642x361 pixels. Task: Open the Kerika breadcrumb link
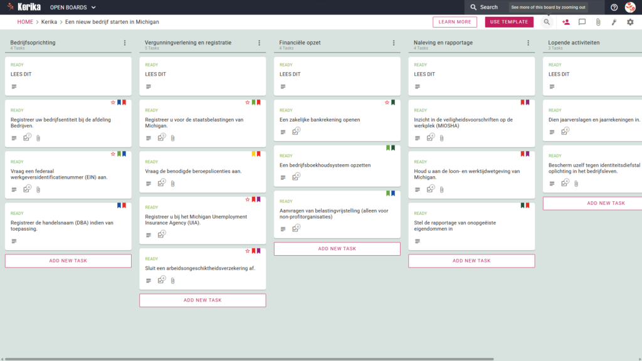(49, 22)
